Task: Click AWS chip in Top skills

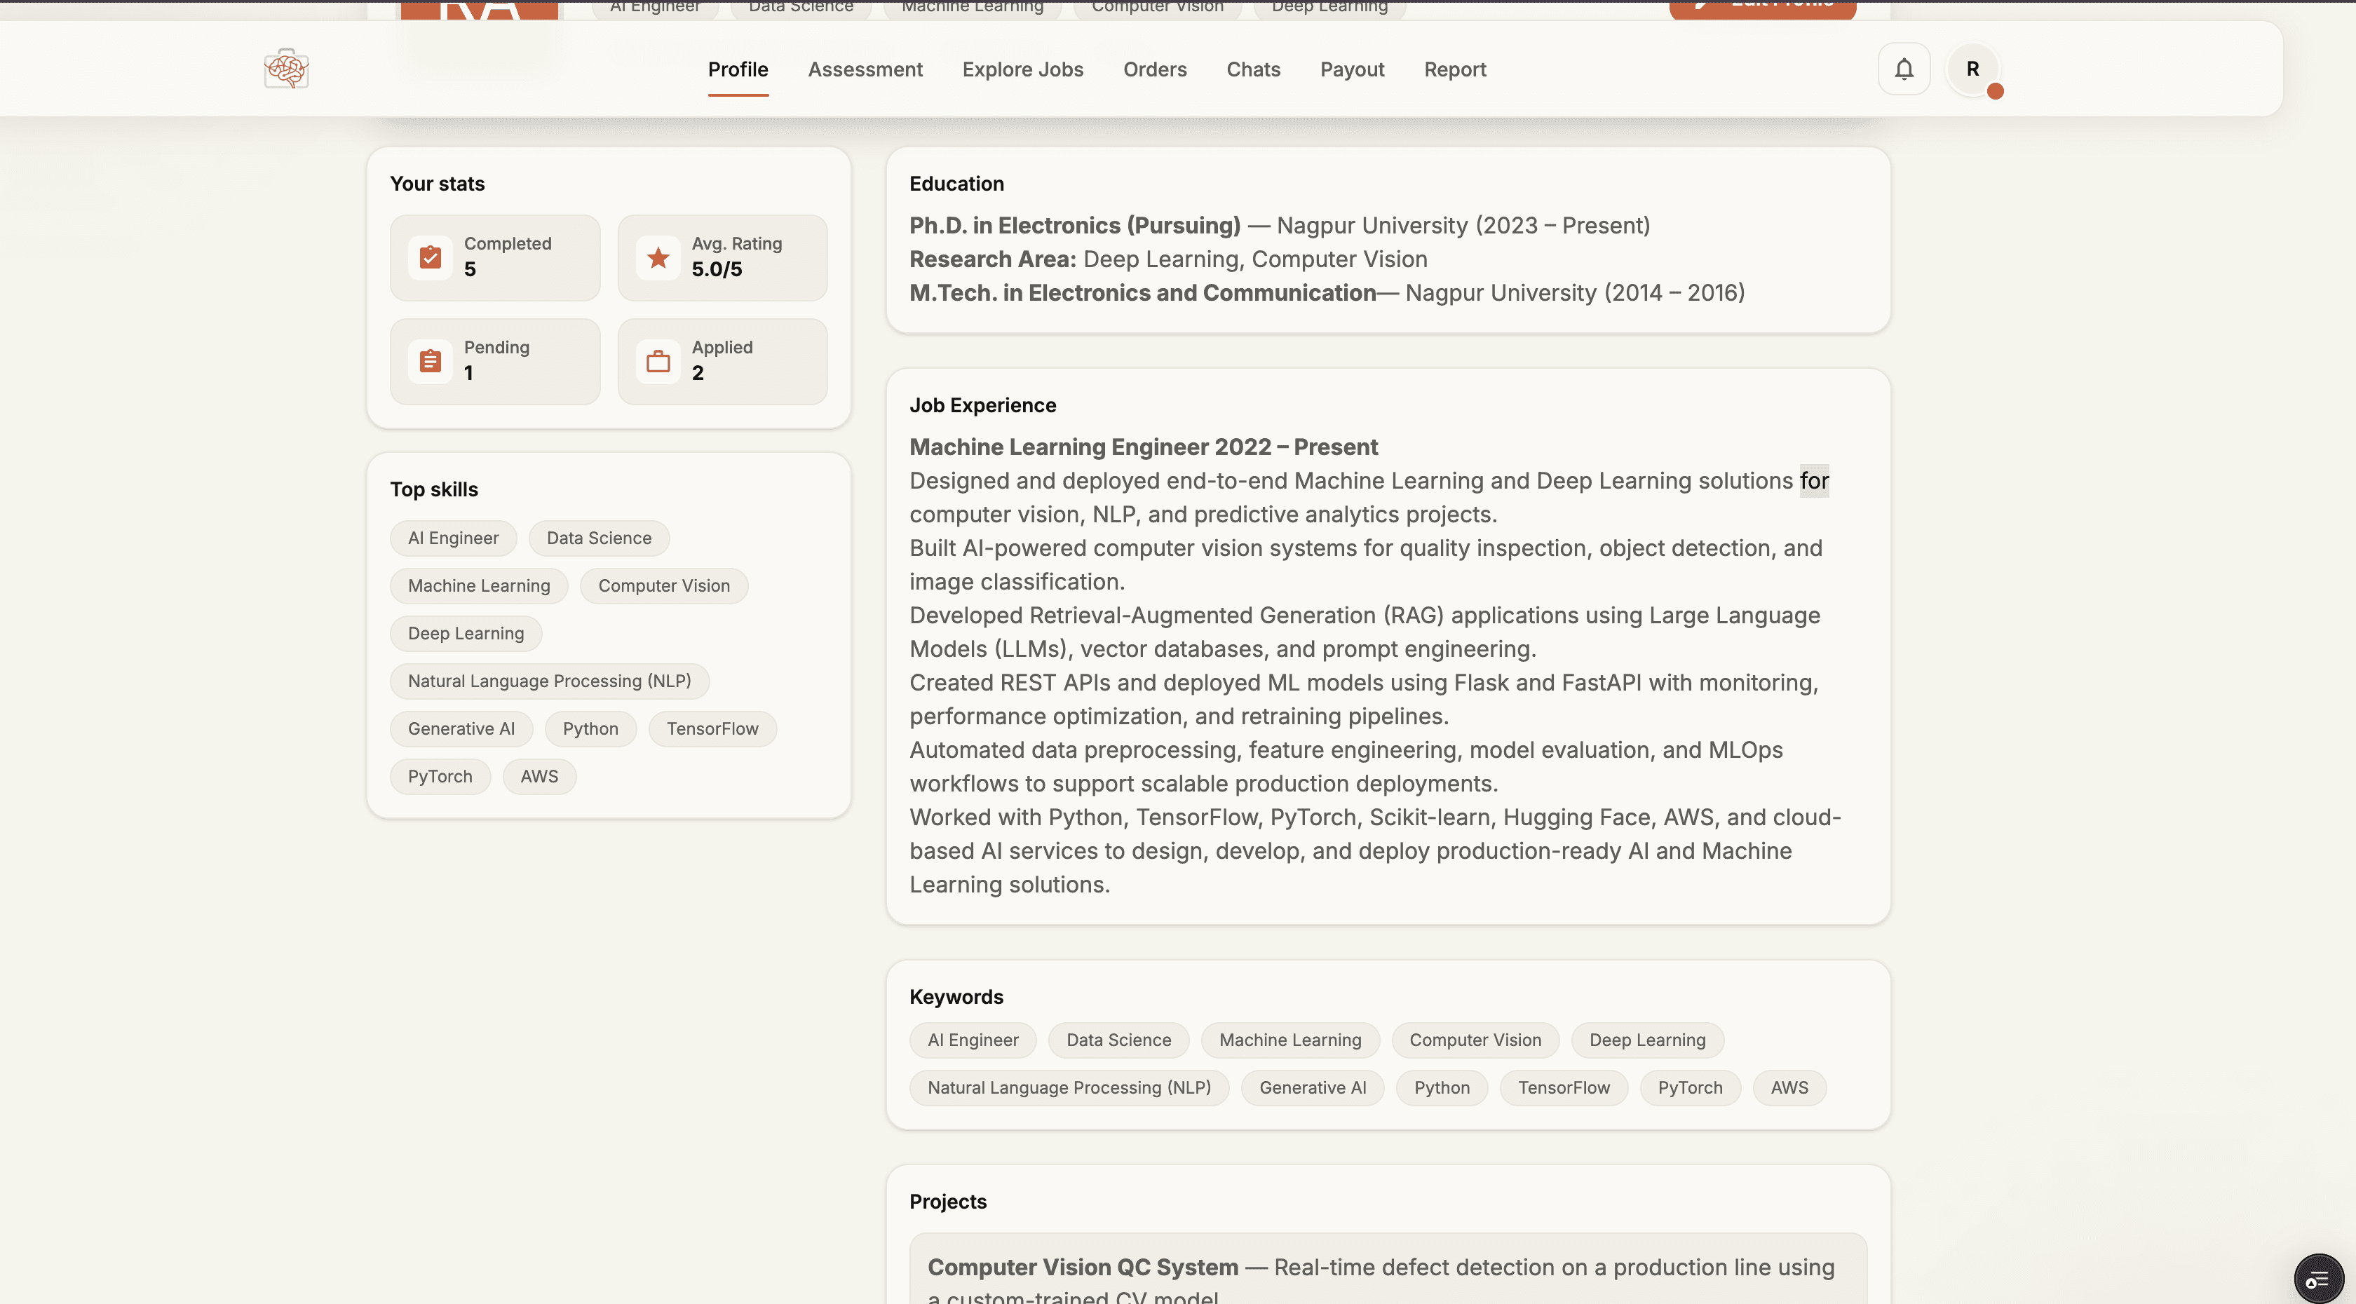Action: (540, 776)
